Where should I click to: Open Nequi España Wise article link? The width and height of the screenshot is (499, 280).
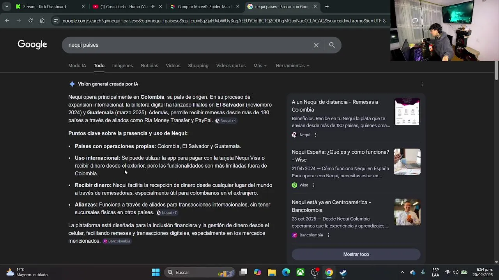click(340, 156)
